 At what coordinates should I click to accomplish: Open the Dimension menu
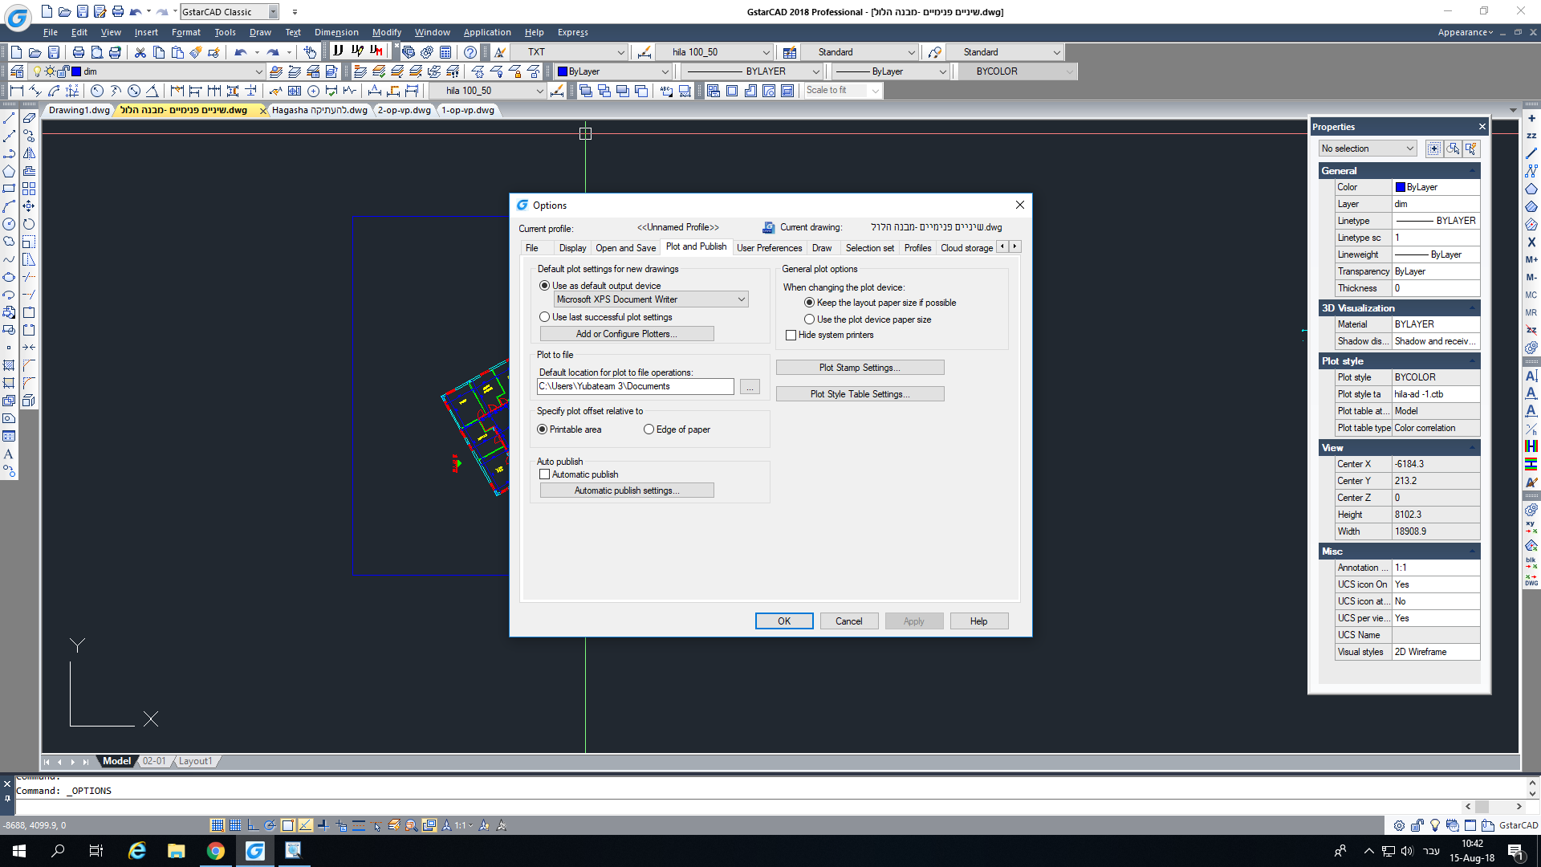[x=336, y=32]
